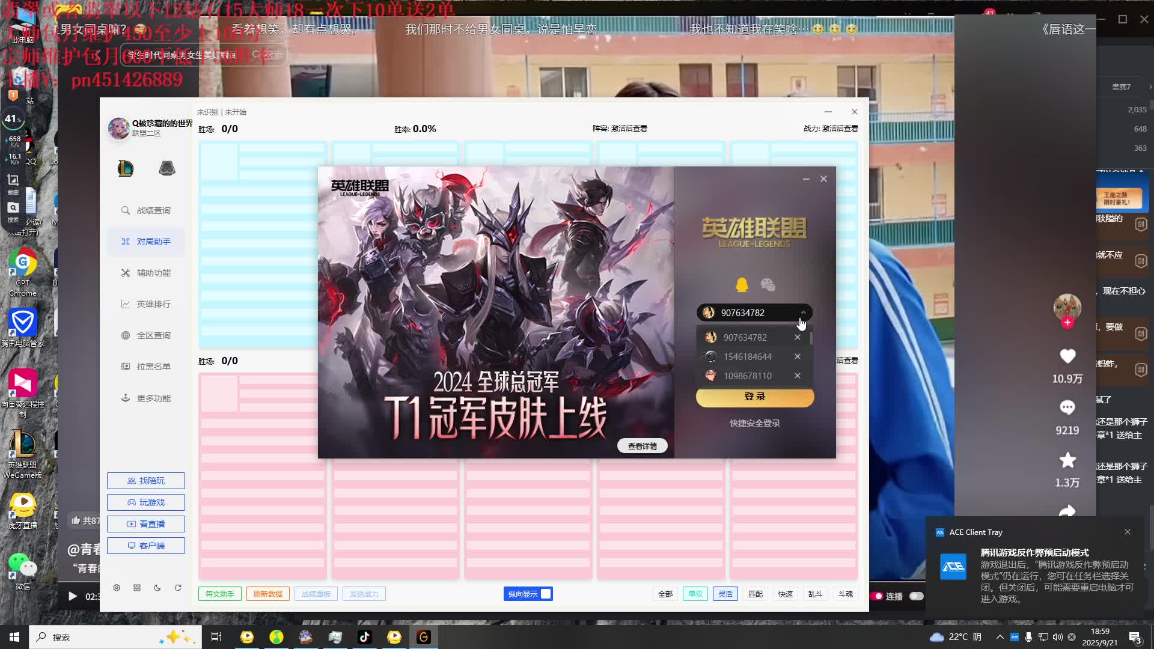Viewport: 1154px width, 649px height.
Task: Click the 发送战力 button
Action: tap(364, 594)
